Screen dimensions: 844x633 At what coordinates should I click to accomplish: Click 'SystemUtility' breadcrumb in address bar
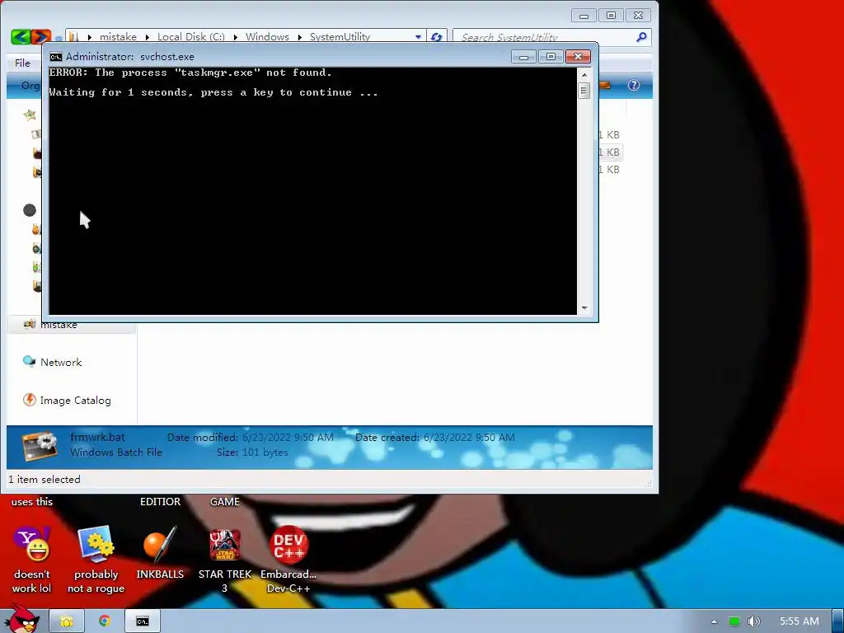pyautogui.click(x=340, y=36)
